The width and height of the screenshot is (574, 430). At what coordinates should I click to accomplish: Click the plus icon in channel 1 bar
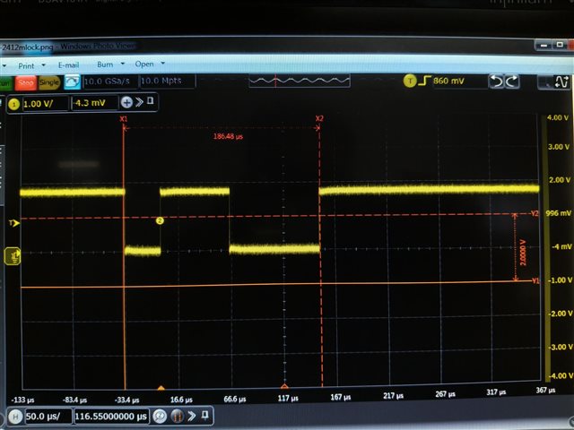(x=126, y=102)
